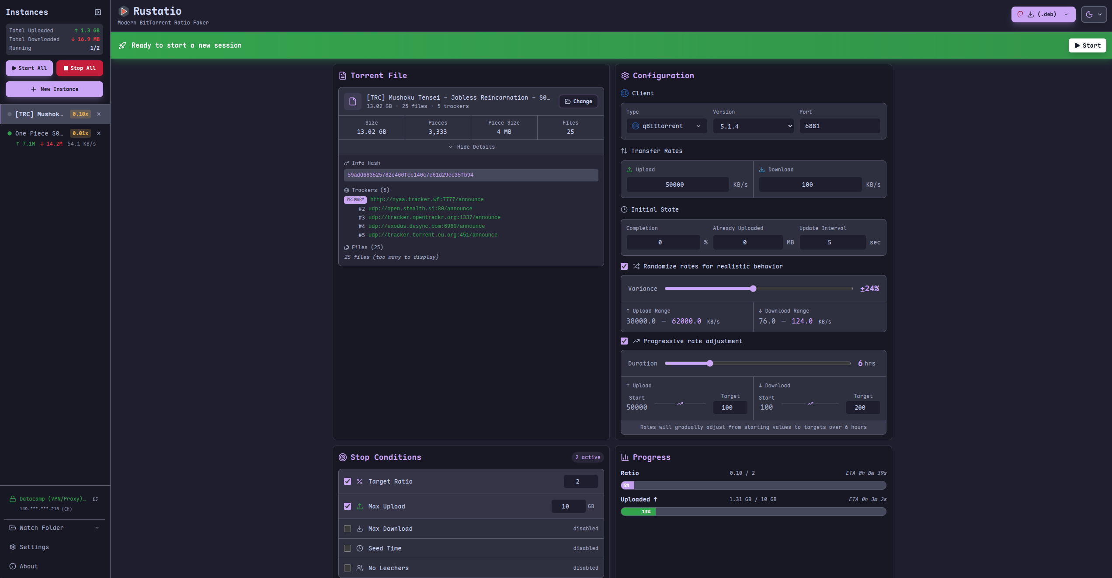Select the [TRC] Mushok instance tab

tap(55, 114)
